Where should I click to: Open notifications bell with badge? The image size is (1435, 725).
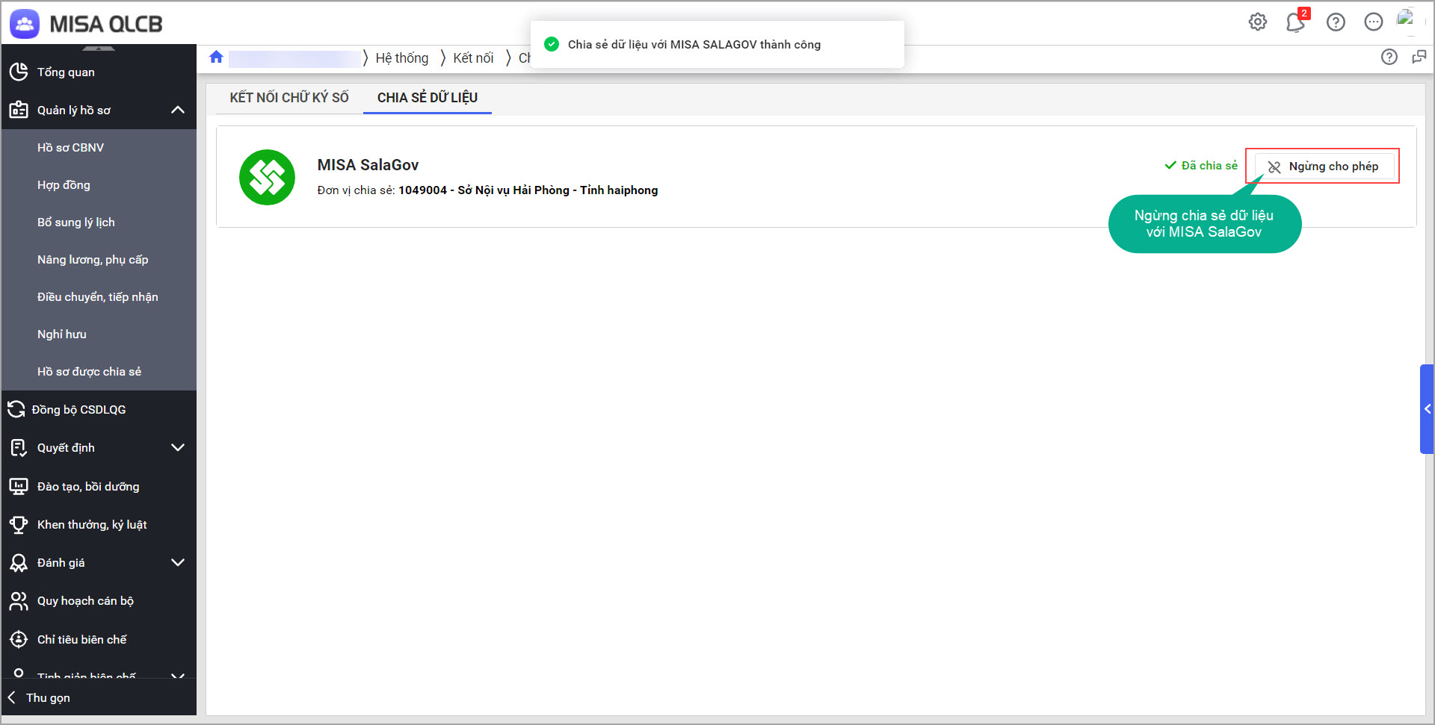click(x=1296, y=22)
